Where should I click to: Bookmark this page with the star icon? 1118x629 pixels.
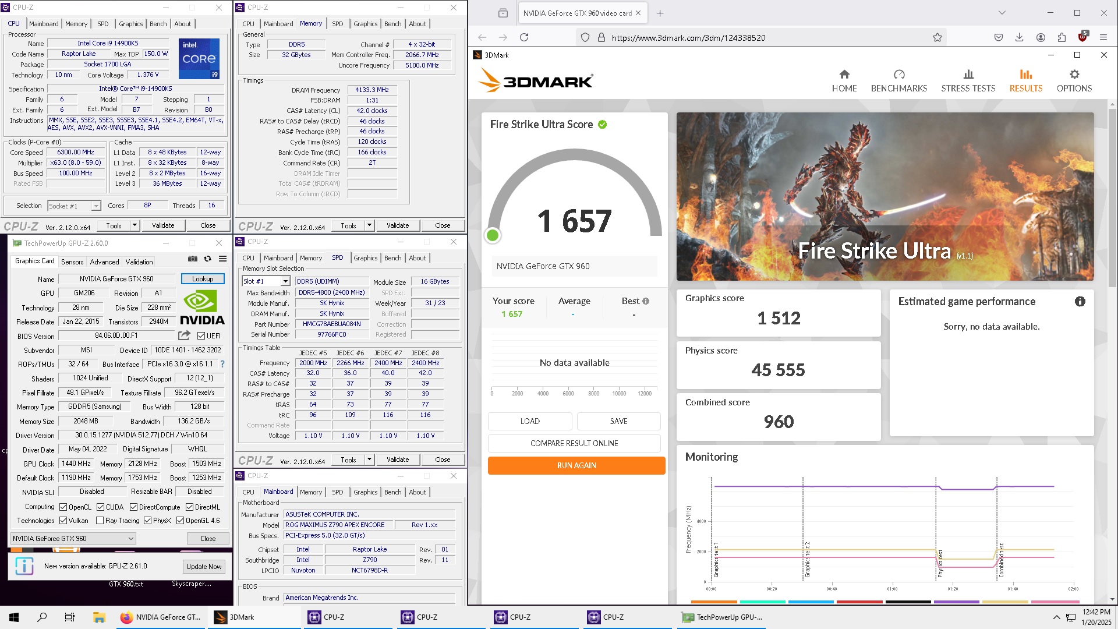point(937,37)
